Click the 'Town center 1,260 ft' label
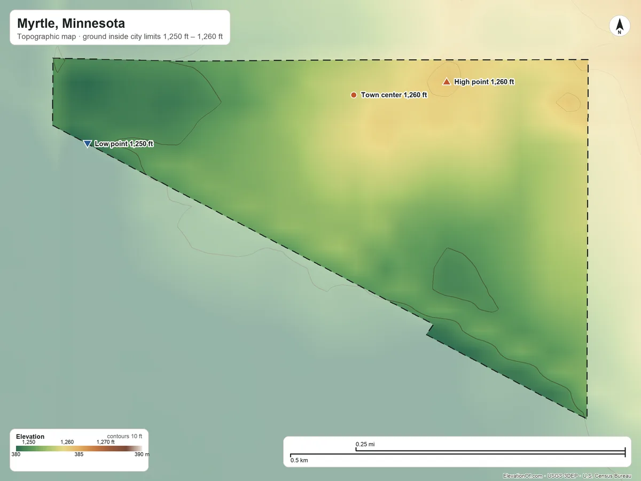Image resolution: width=641 pixels, height=481 pixels. [x=394, y=95]
